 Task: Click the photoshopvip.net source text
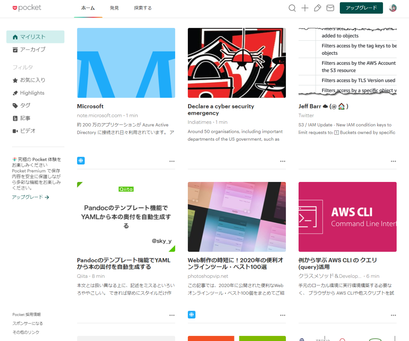tap(208, 276)
